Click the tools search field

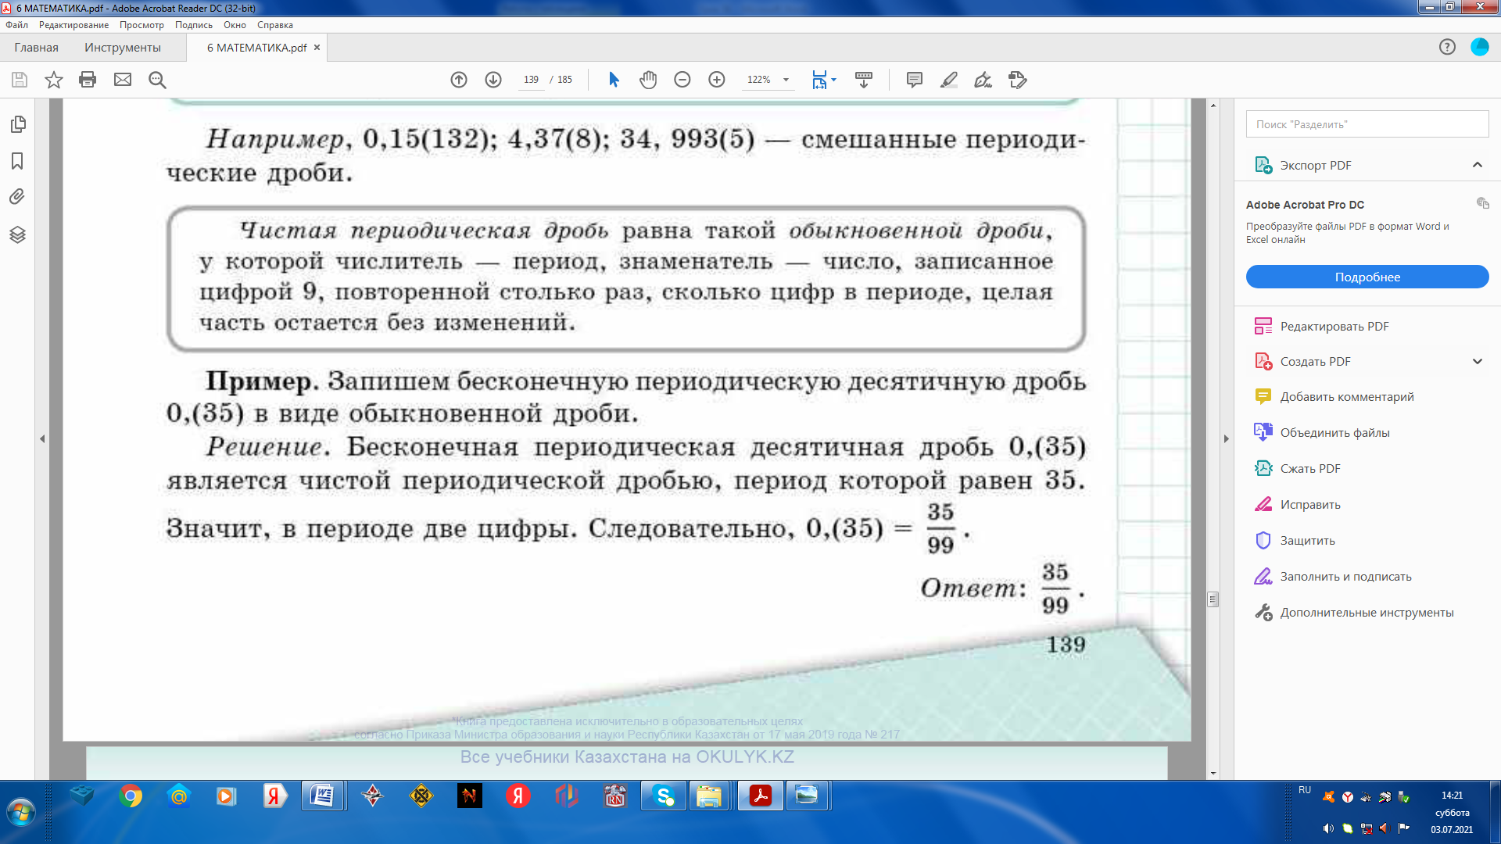pyautogui.click(x=1367, y=124)
